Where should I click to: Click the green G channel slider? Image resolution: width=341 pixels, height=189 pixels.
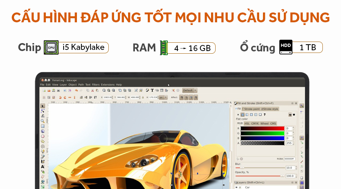tap(263, 133)
